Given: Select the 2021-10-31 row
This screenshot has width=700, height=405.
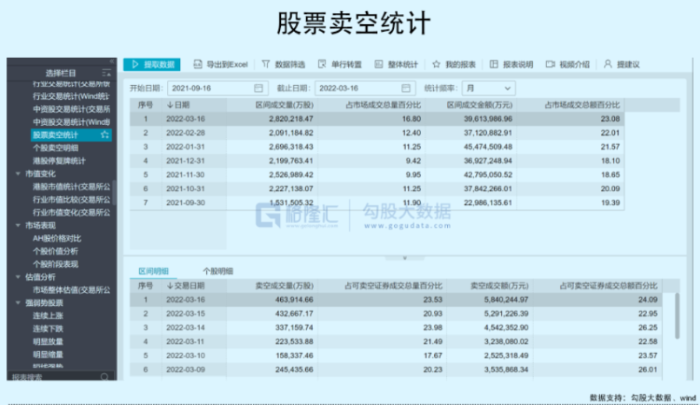Looking at the screenshot, I should 377,189.
